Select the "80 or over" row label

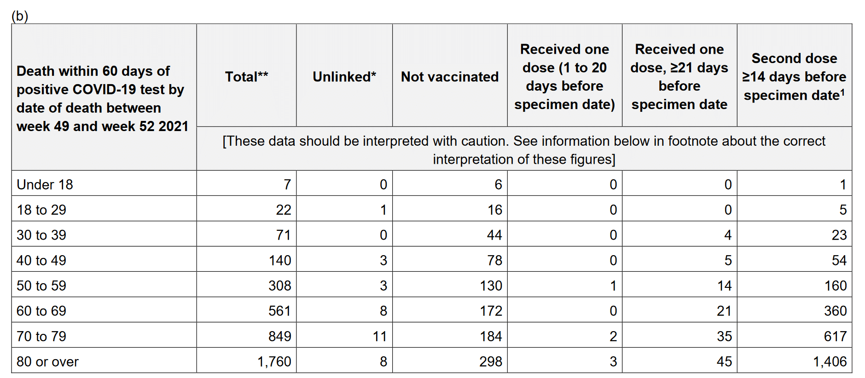[x=47, y=361]
